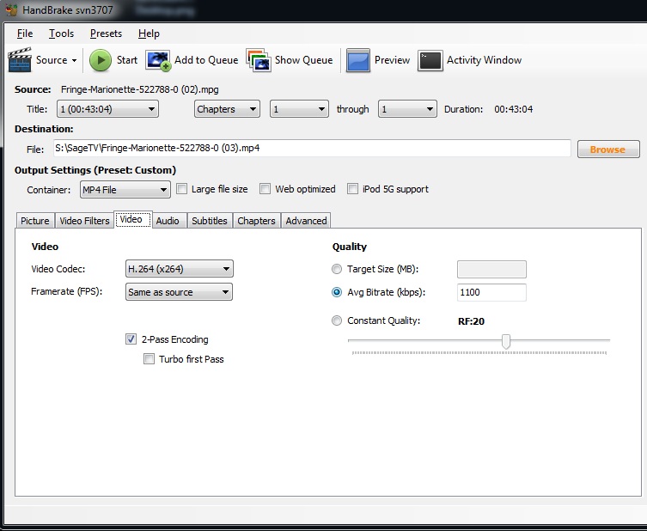Enable the iPod 5G support checkbox
The height and width of the screenshot is (531, 647).
pyautogui.click(x=352, y=189)
